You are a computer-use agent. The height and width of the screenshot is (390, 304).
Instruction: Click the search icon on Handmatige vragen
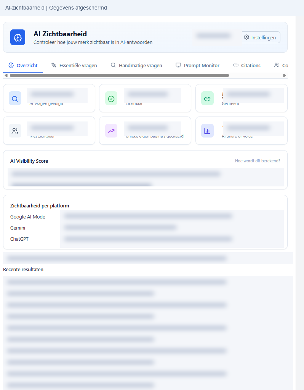(113, 65)
